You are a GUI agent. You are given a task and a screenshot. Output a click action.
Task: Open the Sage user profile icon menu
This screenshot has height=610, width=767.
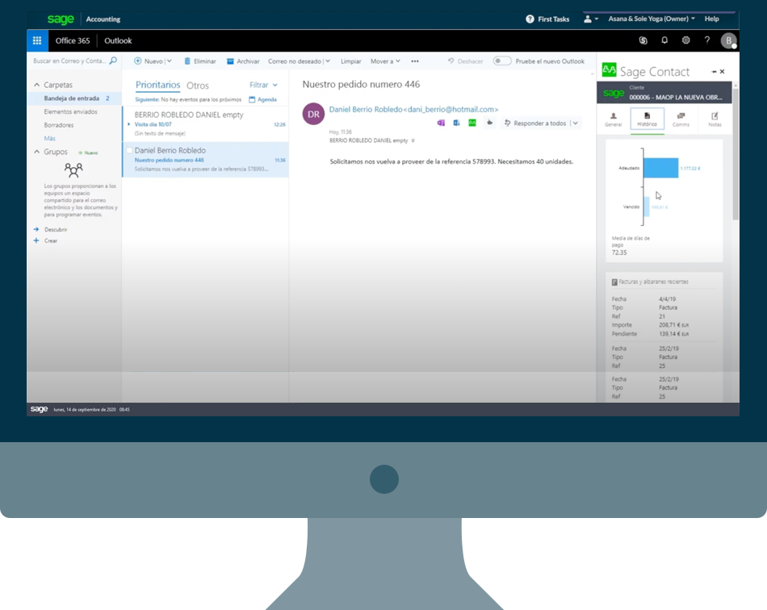click(x=590, y=19)
